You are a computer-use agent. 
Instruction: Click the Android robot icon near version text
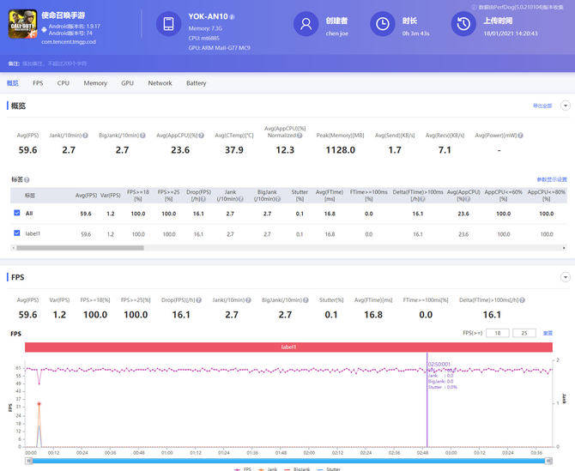click(x=44, y=29)
